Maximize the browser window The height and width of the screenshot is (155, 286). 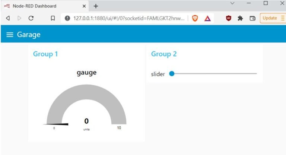pos(266,3)
